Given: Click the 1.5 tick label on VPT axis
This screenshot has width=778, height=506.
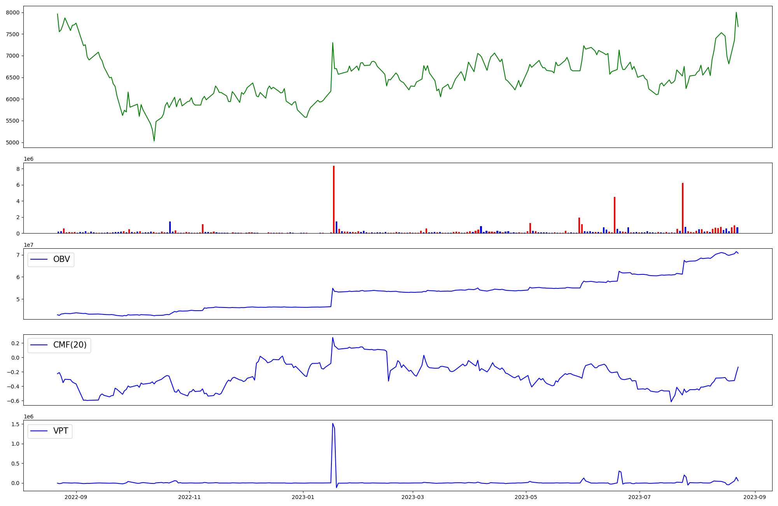Looking at the screenshot, I should click(16, 424).
